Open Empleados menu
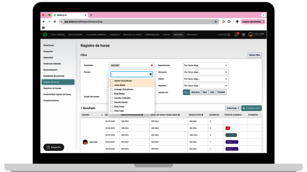Viewport: 307px width, 172px height. tap(192, 35)
